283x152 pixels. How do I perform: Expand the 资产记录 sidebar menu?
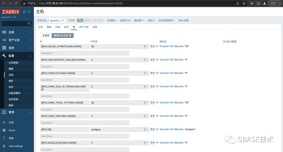(17, 40)
